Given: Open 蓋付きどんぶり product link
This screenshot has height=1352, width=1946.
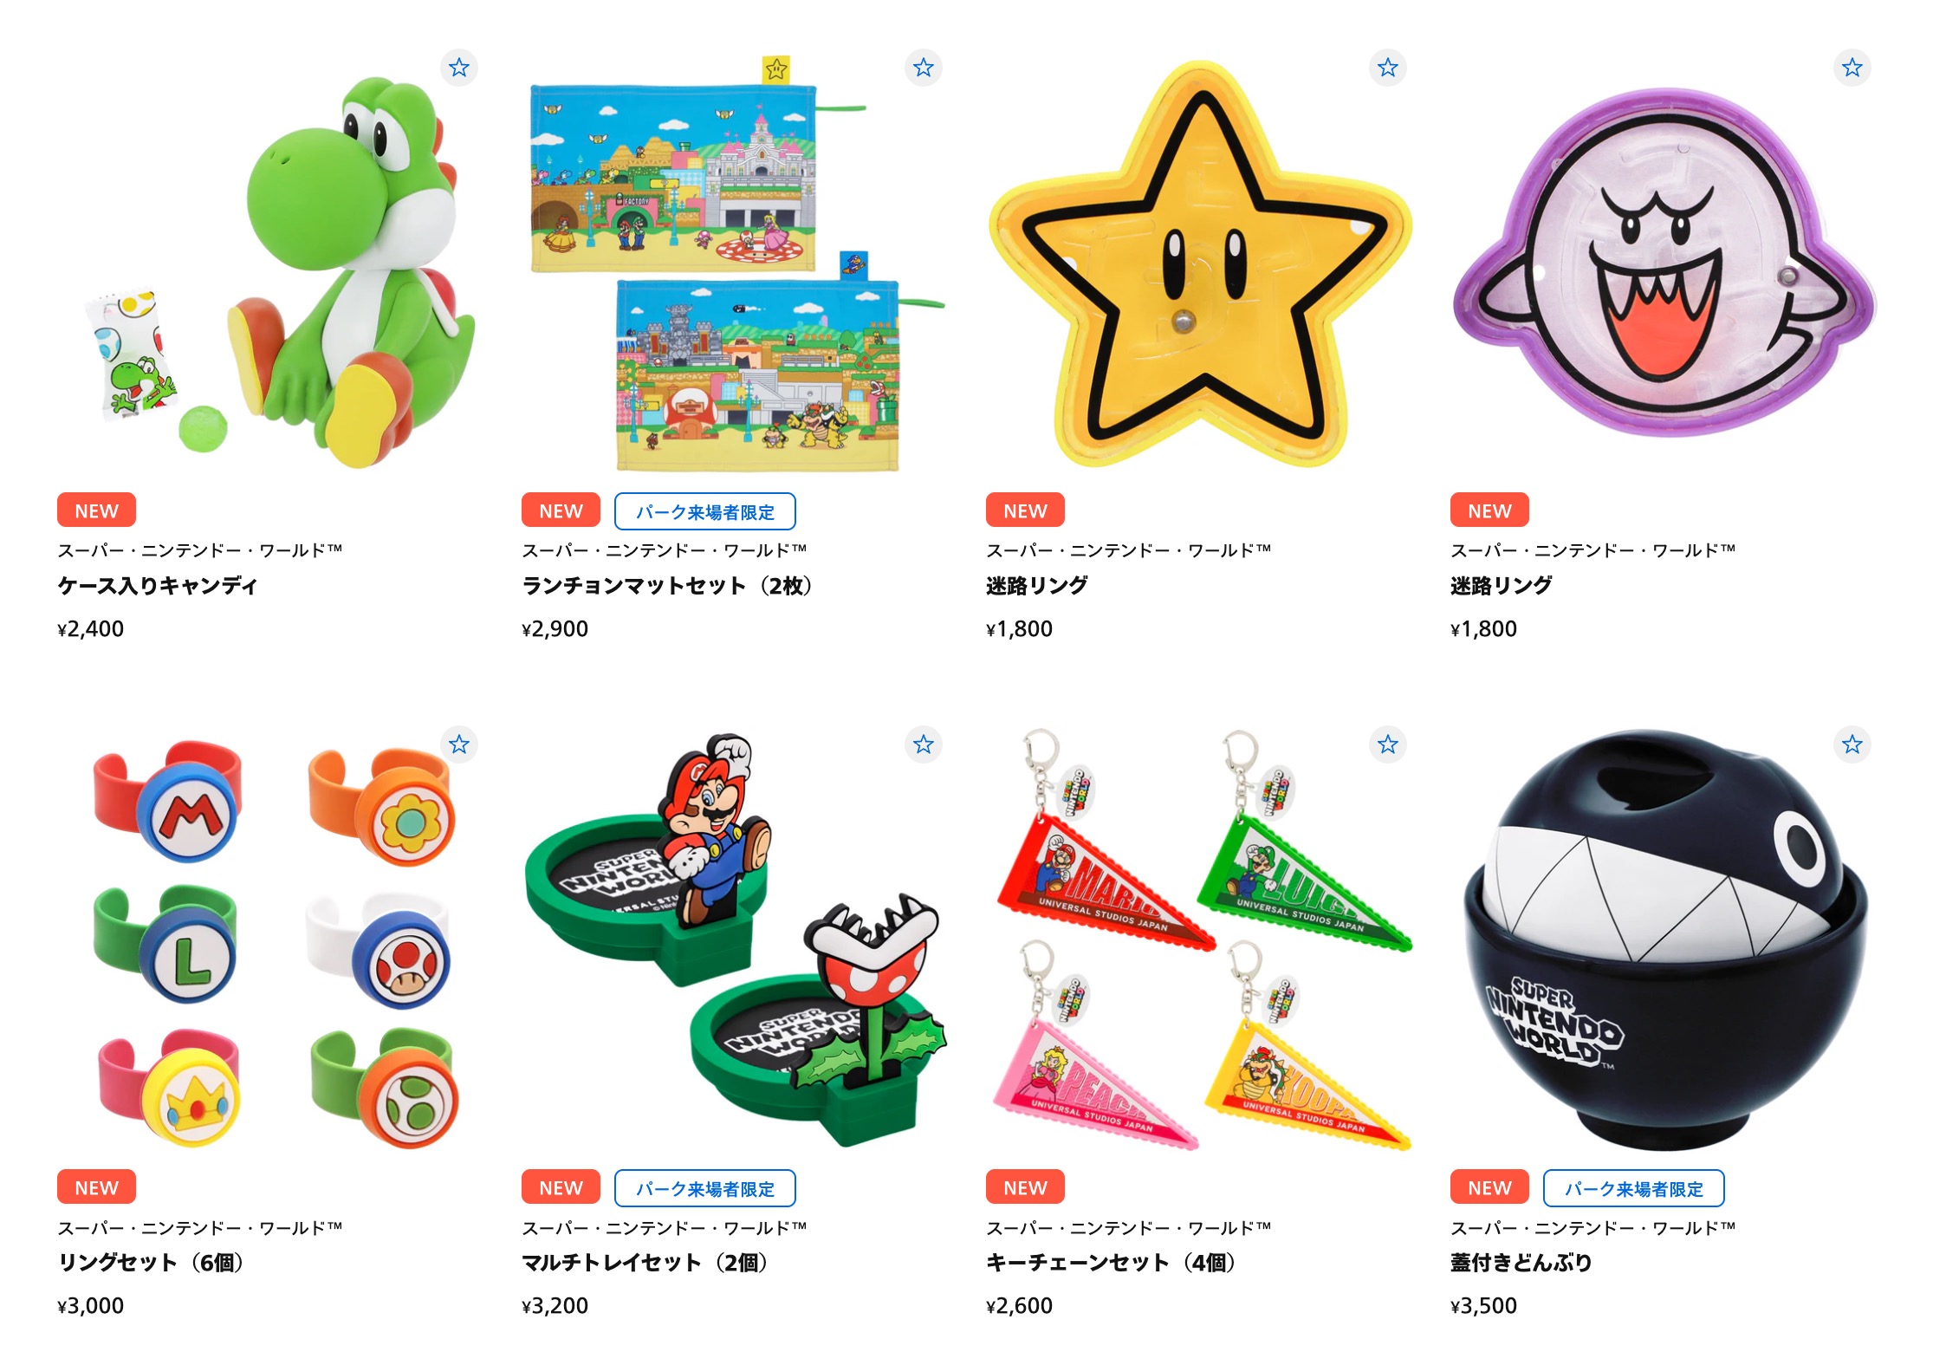Looking at the screenshot, I should click(1521, 1263).
